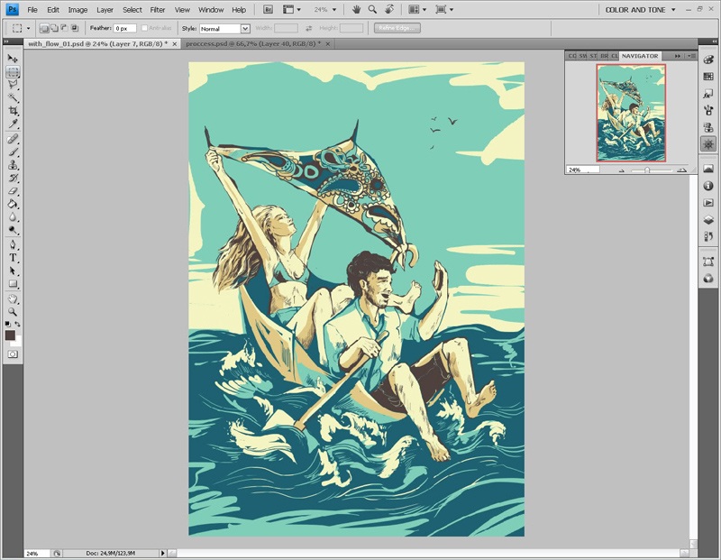Click the Refine Edge button
The height and width of the screenshot is (560, 721).
tap(397, 28)
